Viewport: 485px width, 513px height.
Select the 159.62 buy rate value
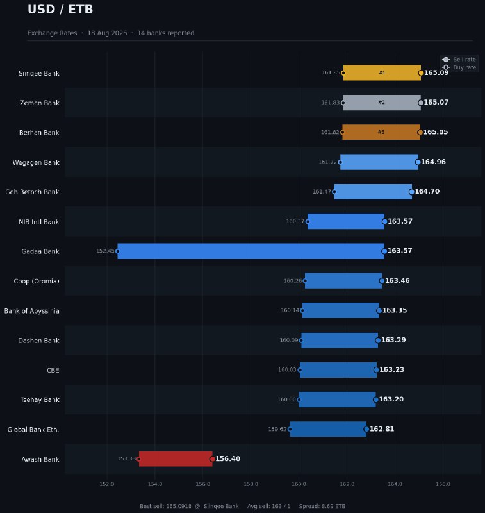[x=277, y=429]
